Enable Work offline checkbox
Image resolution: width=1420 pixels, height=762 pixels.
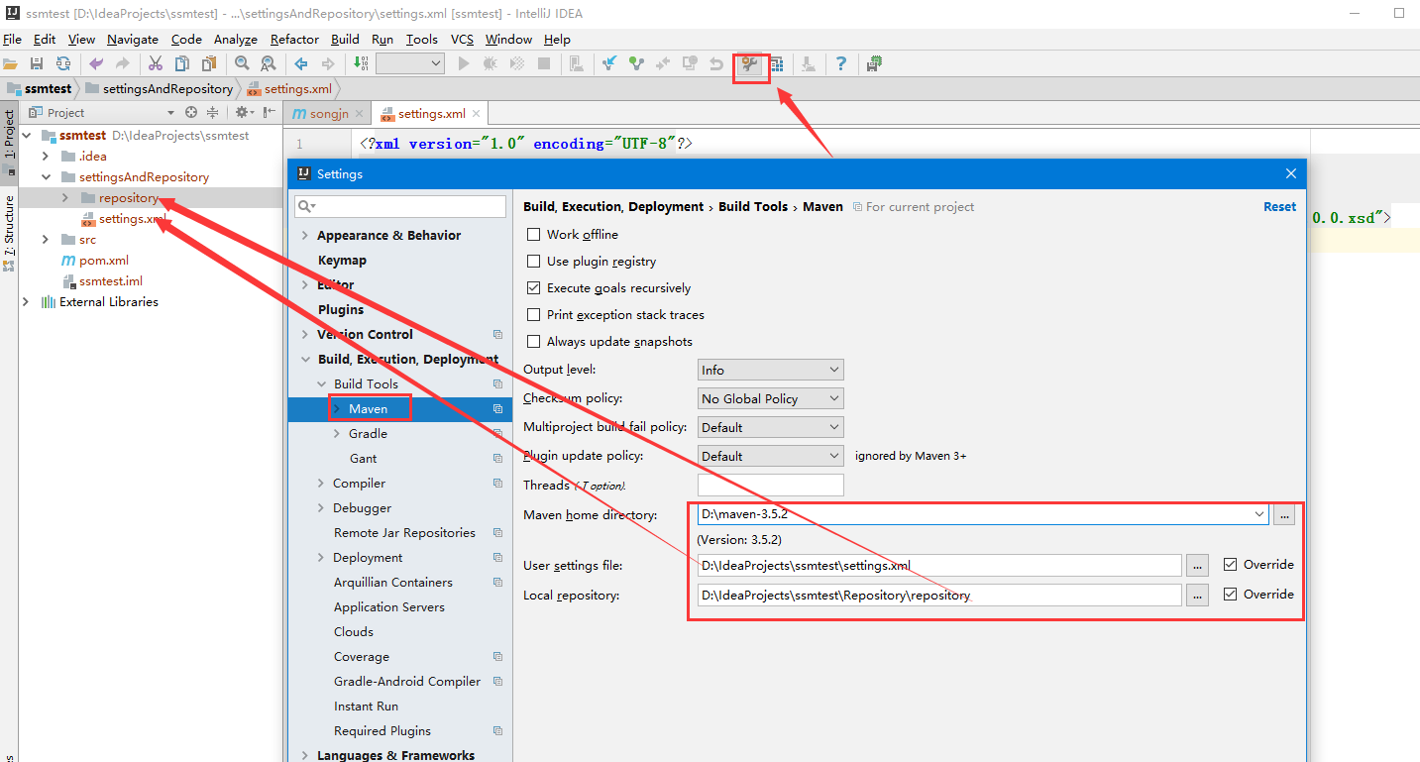[x=534, y=235]
